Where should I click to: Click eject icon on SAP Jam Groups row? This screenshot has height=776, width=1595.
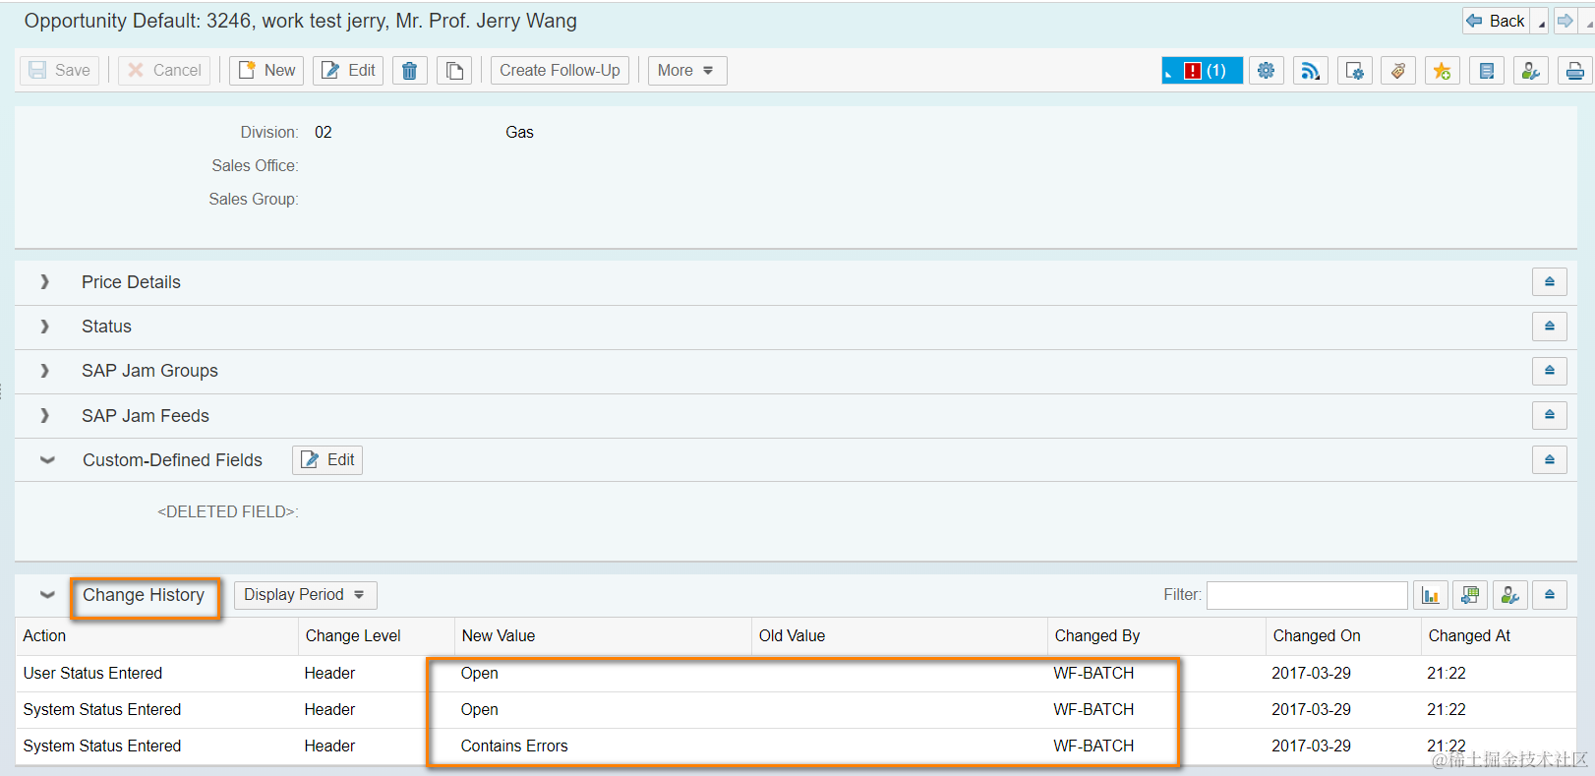pos(1550,371)
